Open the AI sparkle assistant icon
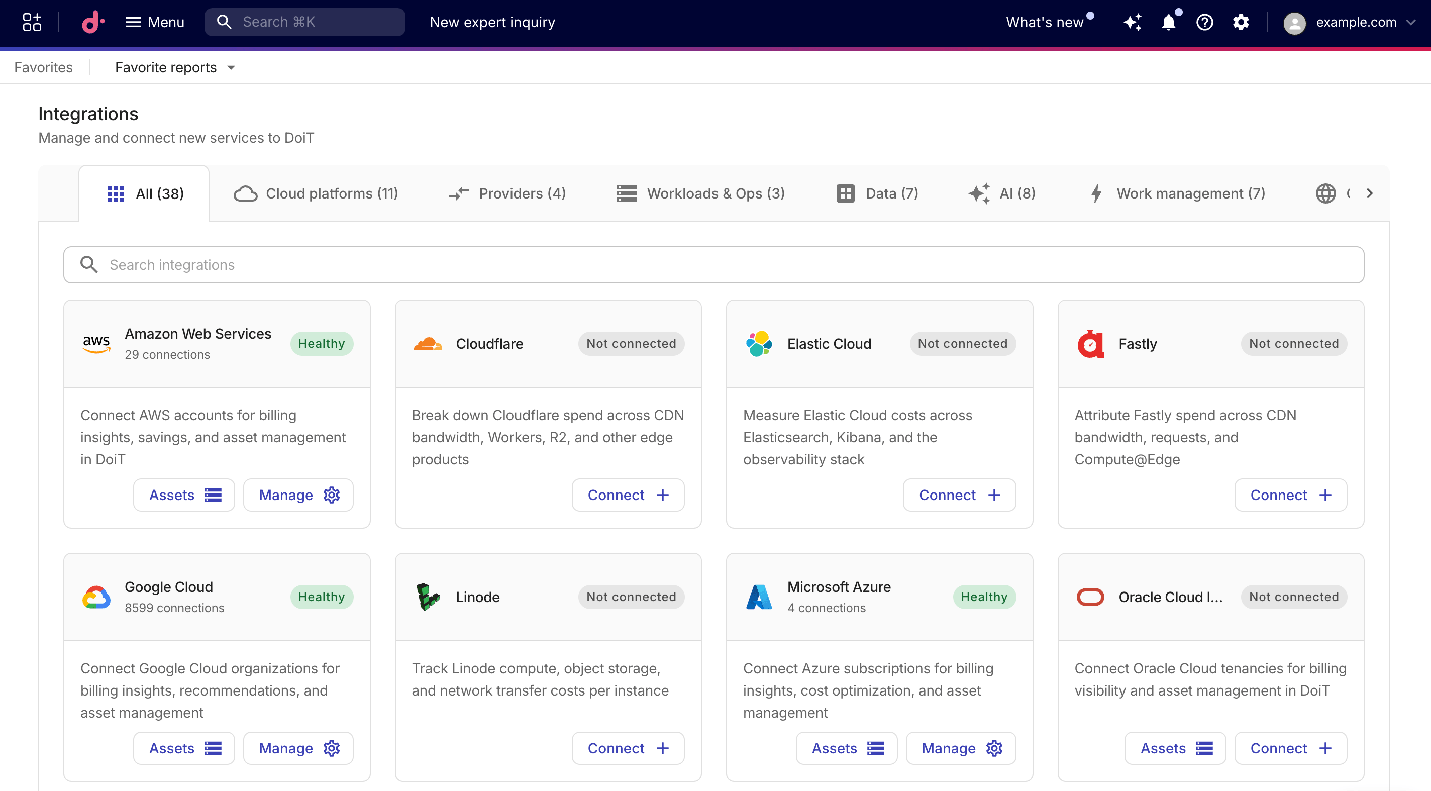The image size is (1431, 791). [x=1133, y=22]
